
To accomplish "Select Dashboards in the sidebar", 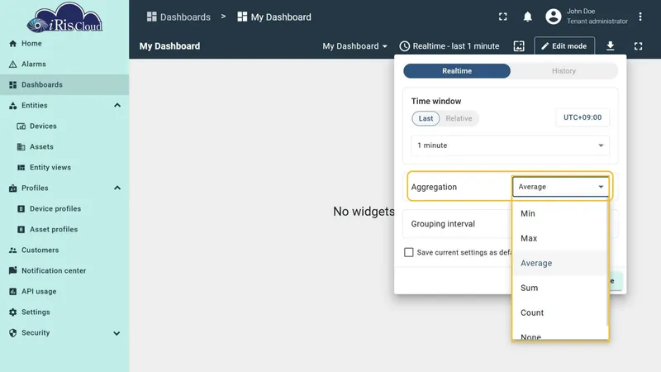I will click(64, 85).
